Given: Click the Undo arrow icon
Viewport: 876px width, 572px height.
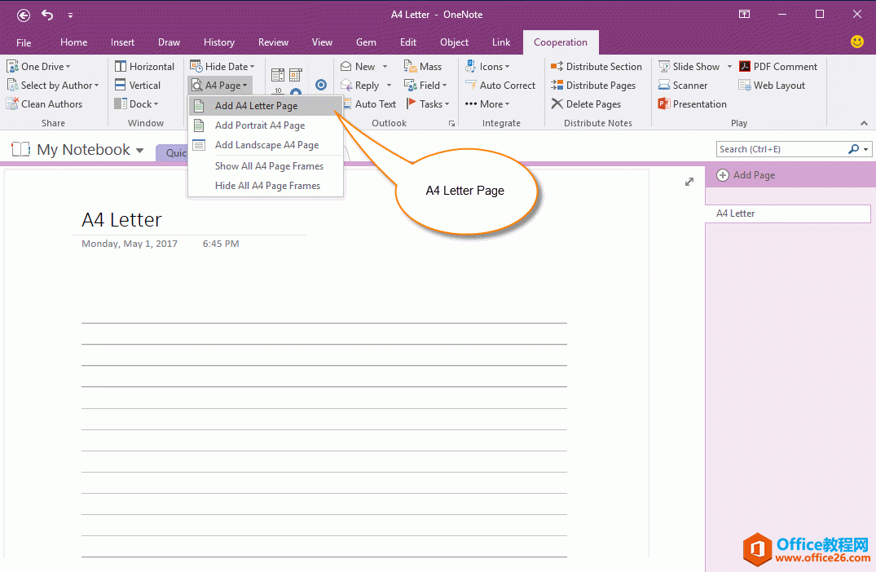Looking at the screenshot, I should (x=47, y=15).
